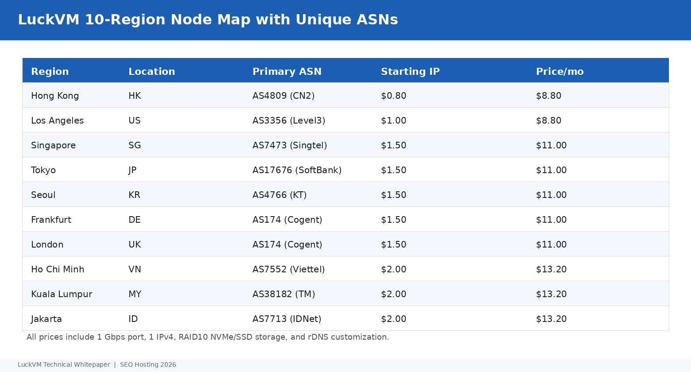Click the 'KR' location cell
Viewport: 691px width, 372px height.
134,195
